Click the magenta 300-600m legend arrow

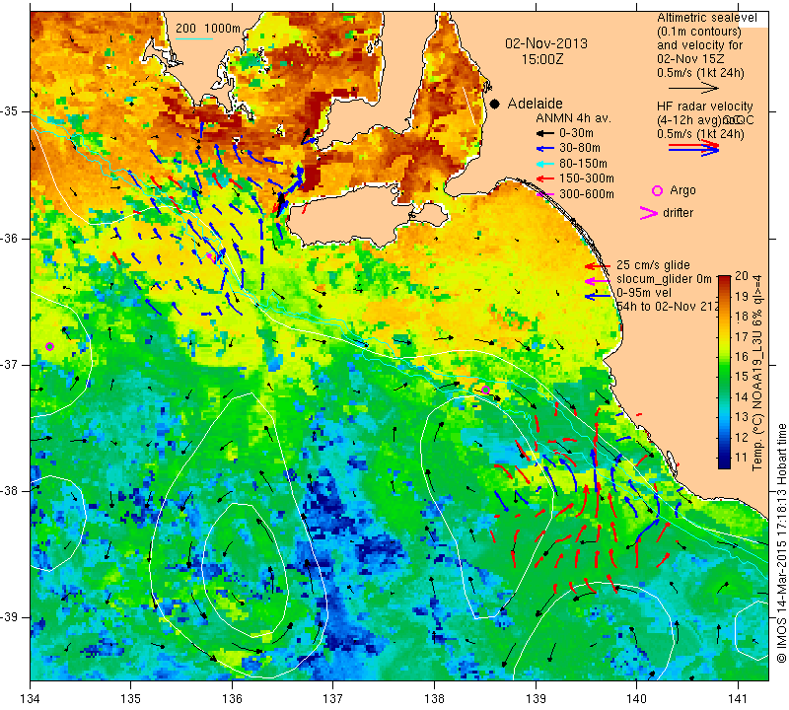(x=545, y=194)
